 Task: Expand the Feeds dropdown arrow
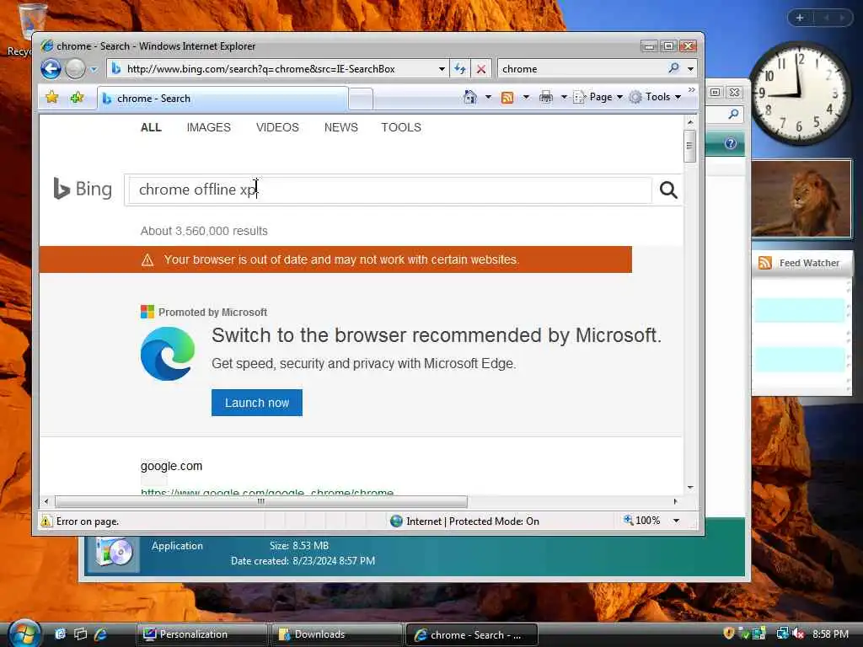pos(526,98)
